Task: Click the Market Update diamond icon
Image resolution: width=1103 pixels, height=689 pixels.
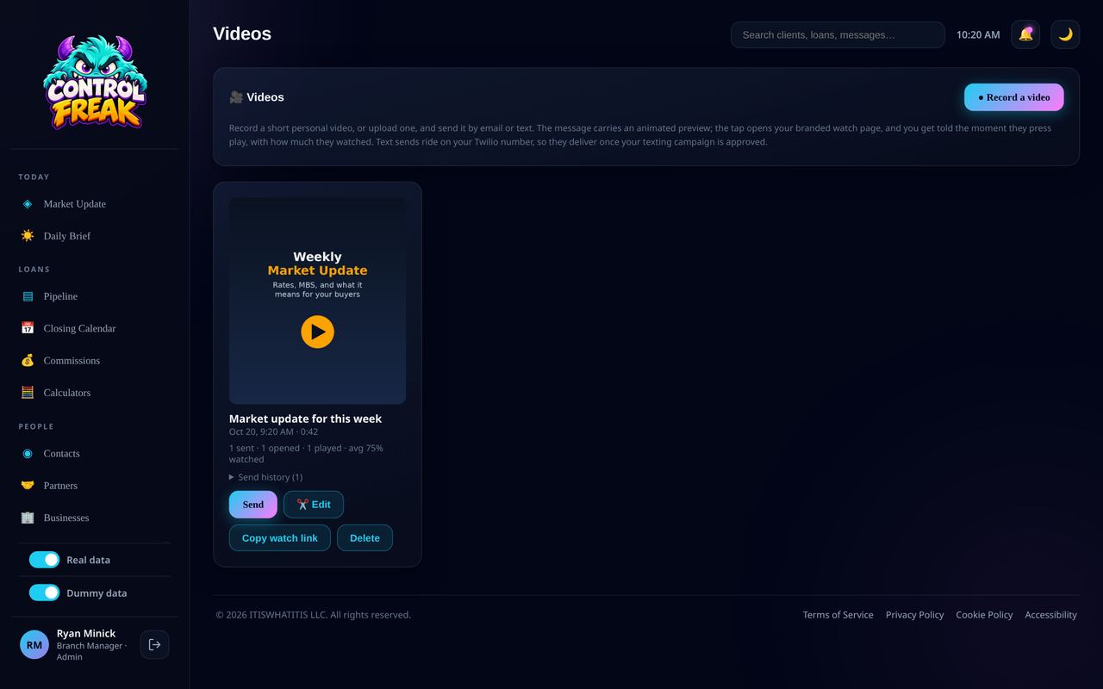Action: 28,204
